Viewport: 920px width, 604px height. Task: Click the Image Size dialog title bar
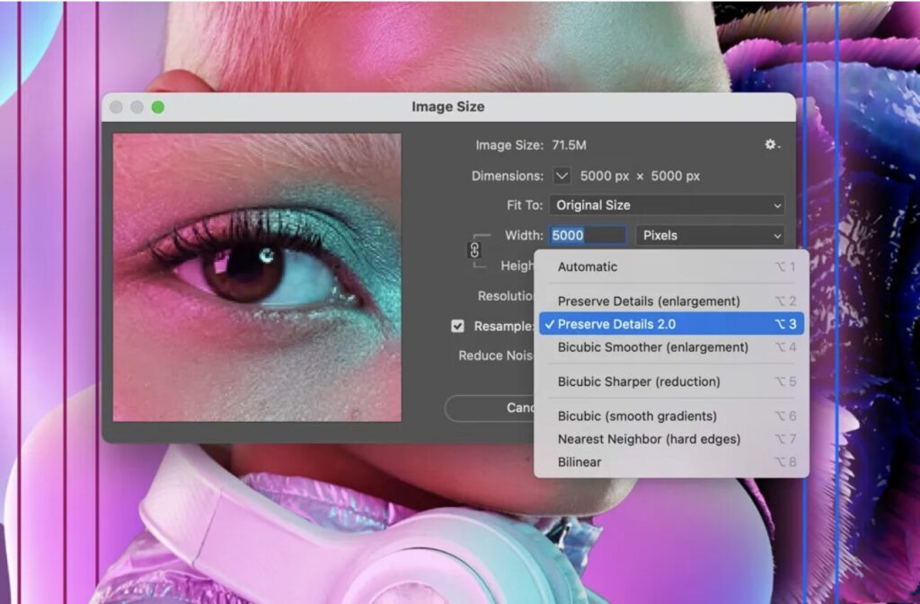447,107
